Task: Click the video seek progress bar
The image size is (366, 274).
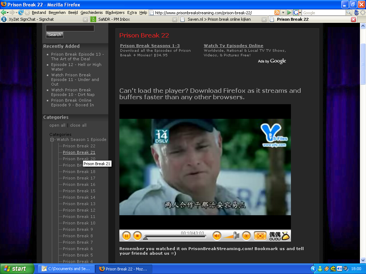Action: (174, 237)
